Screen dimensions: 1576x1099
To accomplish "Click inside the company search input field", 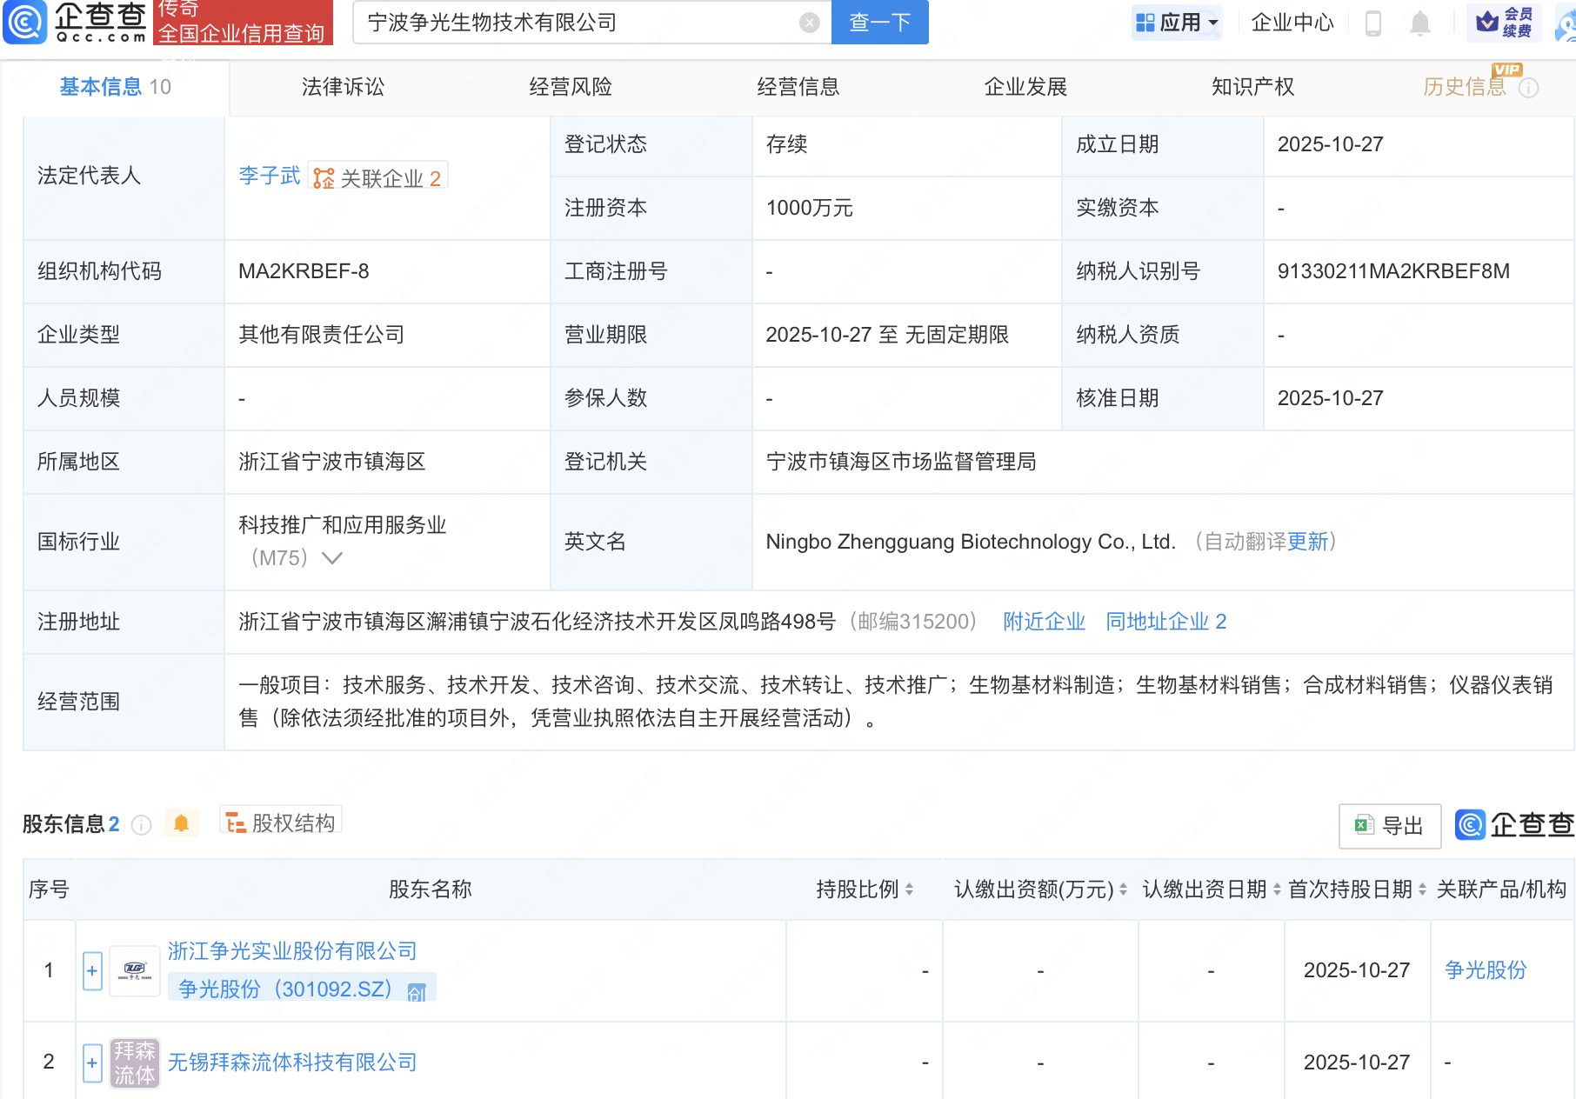I will pyautogui.click(x=574, y=23).
